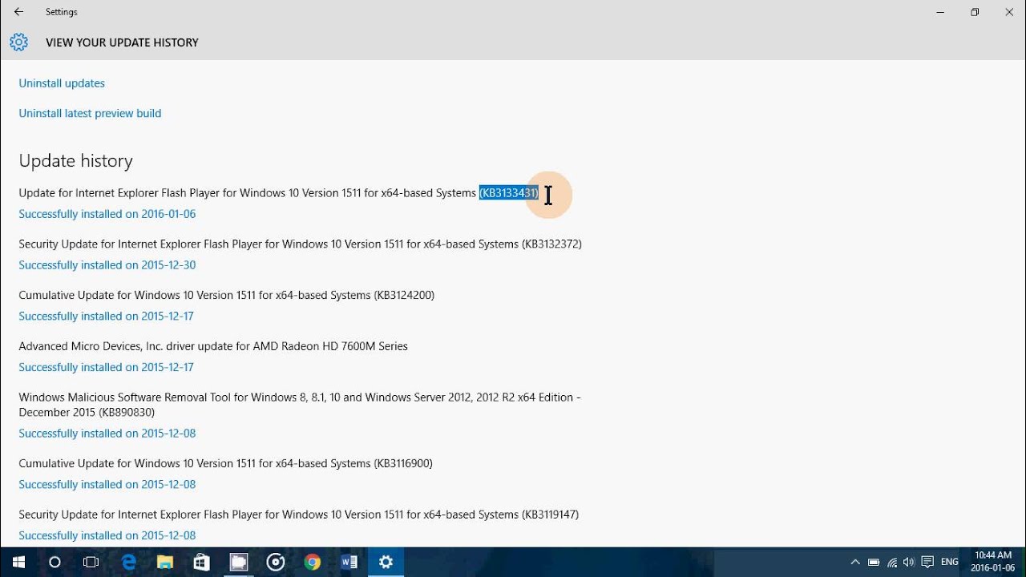Open the Wi-Fi network flyout
Screen dimensions: 1026x577
click(x=892, y=563)
